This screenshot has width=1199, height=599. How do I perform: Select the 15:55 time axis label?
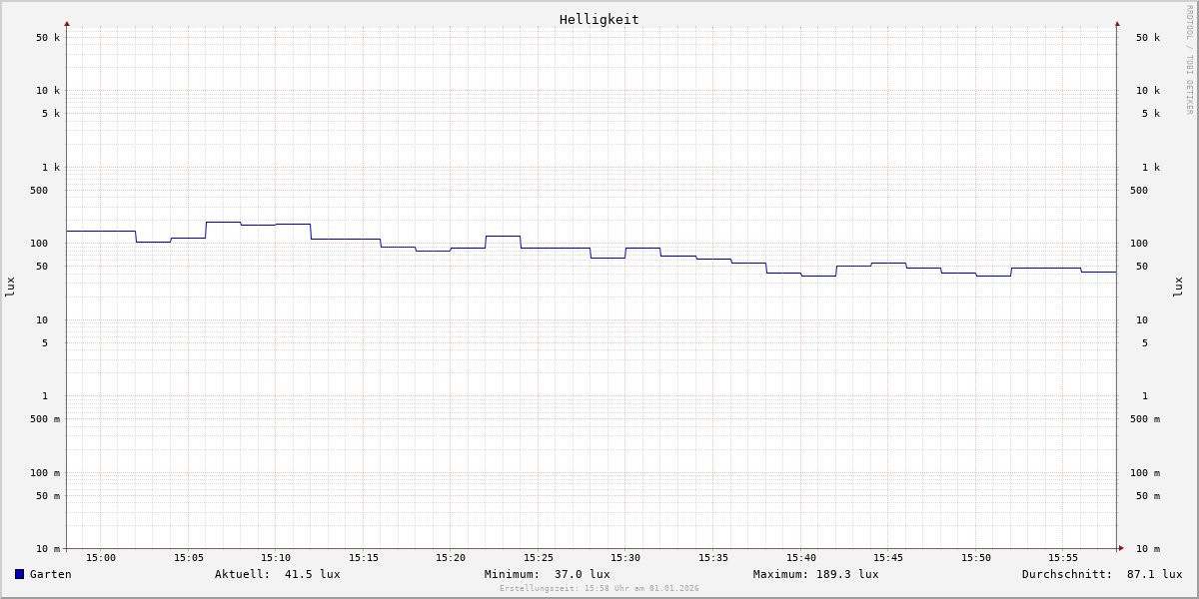coord(1063,558)
